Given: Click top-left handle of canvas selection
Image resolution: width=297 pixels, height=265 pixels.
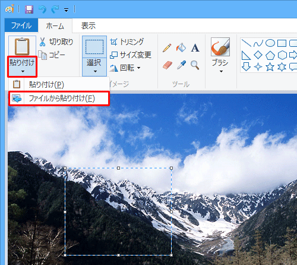Looking at the screenshot, I should coord(65,168).
